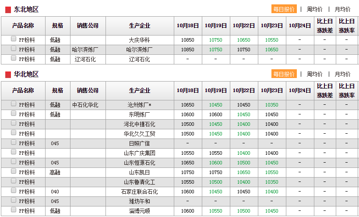This screenshot has width=359, height=217.
Task: Toggle the 淄博元顺 row checkbox
Action: pyautogui.click(x=14, y=210)
